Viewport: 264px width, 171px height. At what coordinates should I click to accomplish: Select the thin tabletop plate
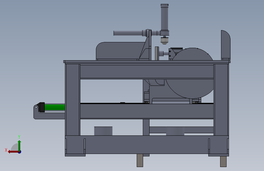pos(147,61)
